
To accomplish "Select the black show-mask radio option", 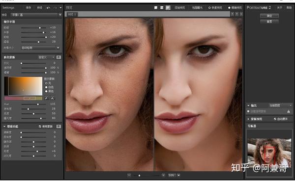I will click(46, 91).
